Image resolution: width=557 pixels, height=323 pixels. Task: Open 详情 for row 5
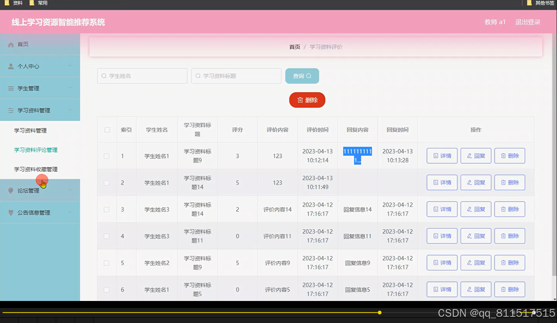(x=442, y=263)
